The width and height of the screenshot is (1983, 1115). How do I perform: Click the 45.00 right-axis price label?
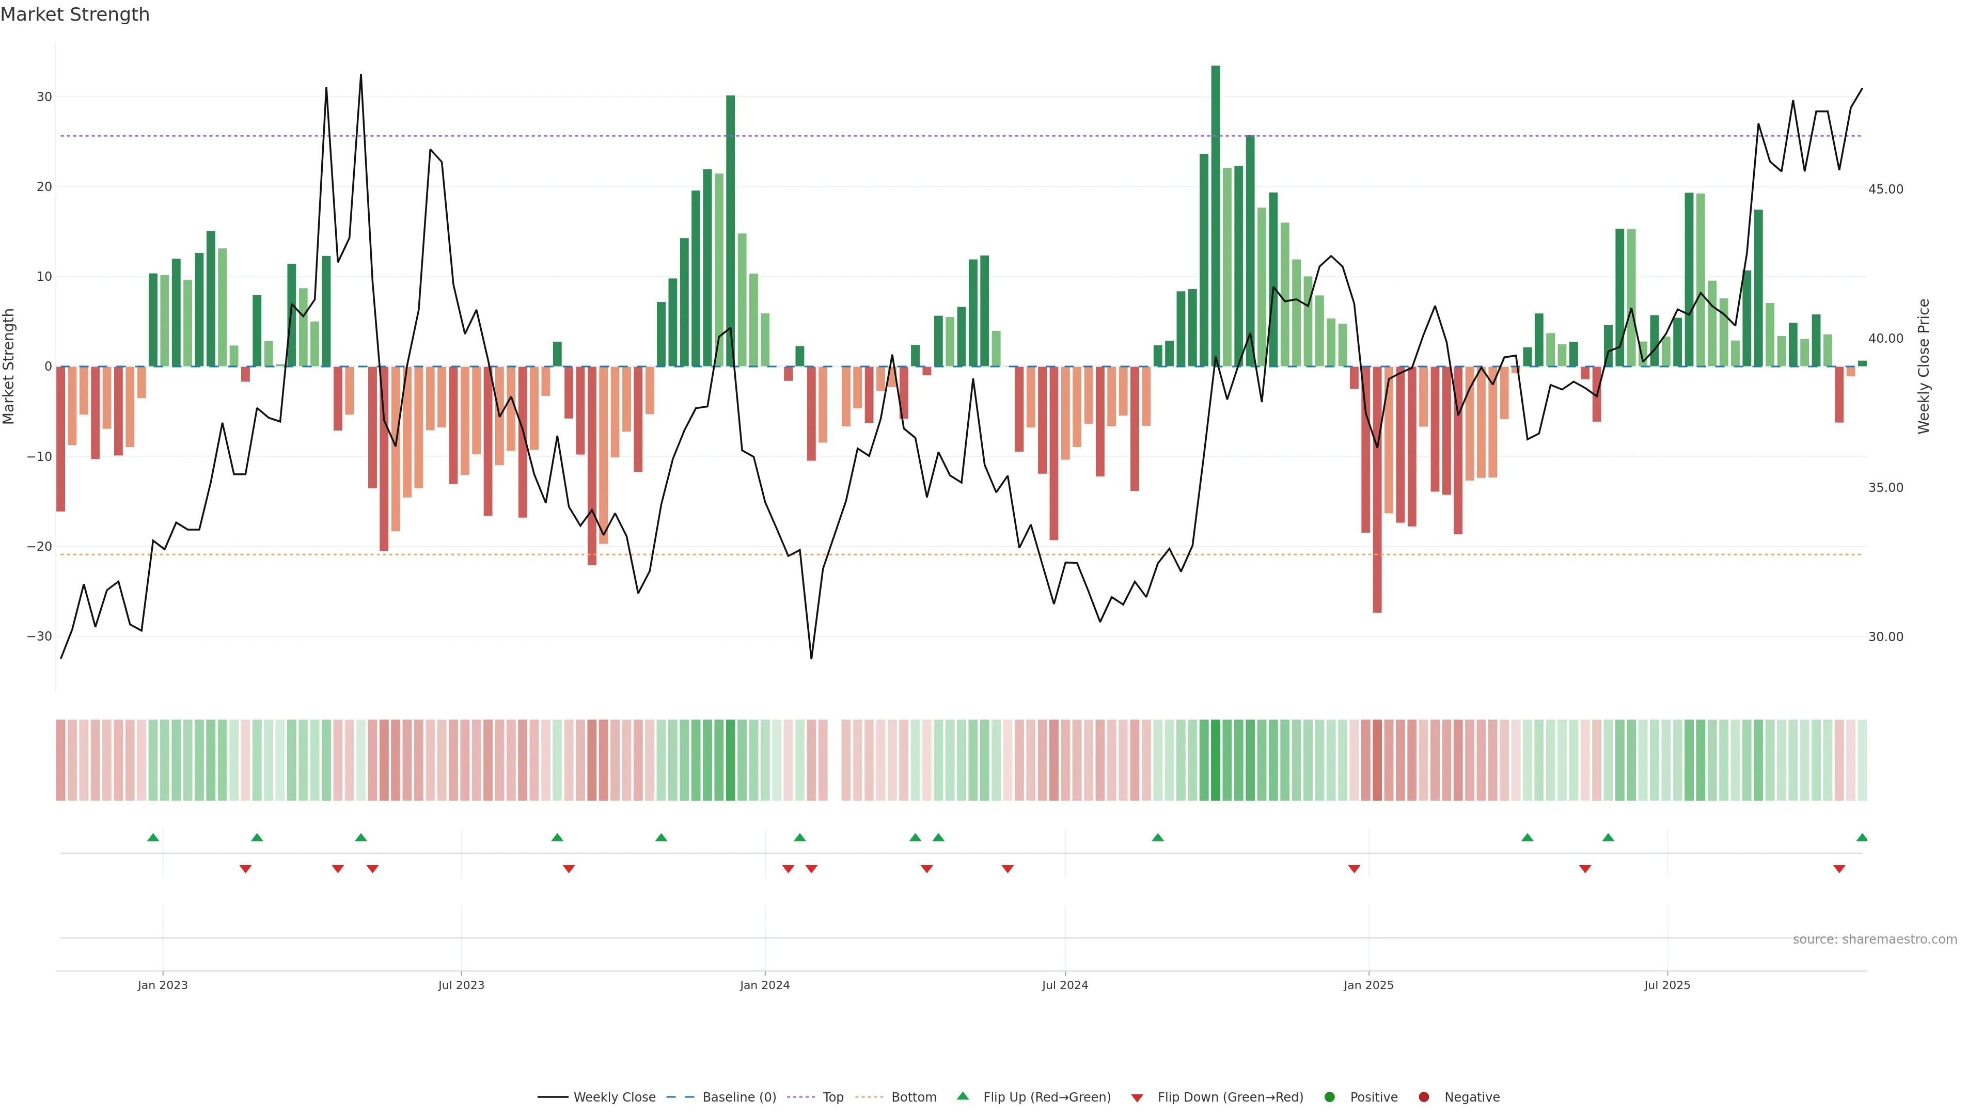(1885, 189)
